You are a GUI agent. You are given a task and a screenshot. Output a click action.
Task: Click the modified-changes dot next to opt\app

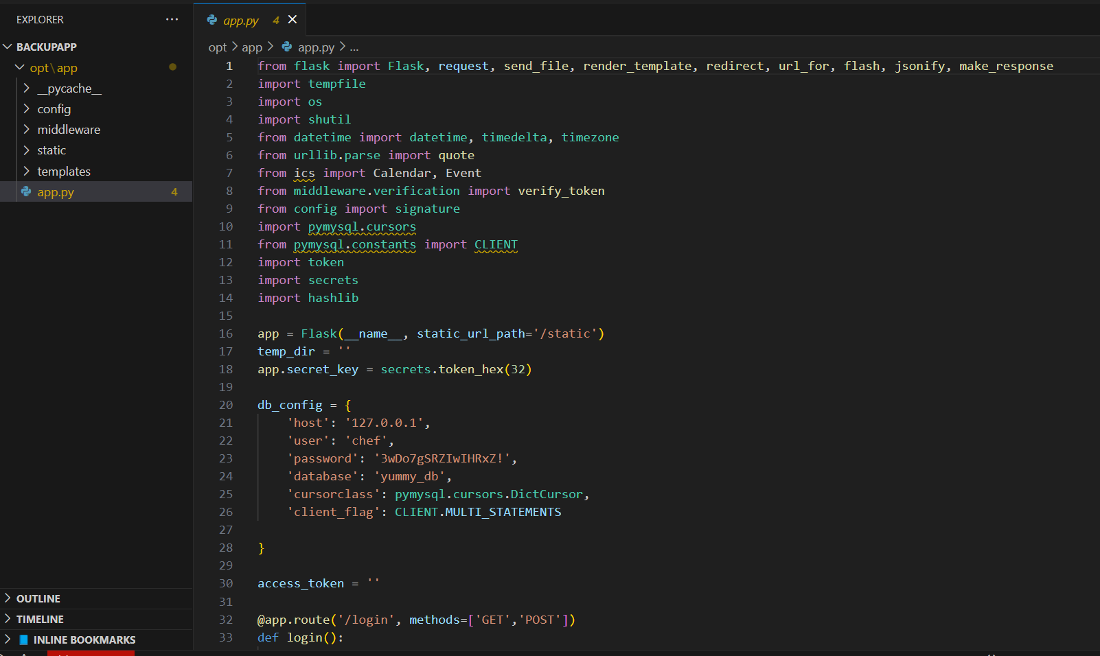point(173,67)
